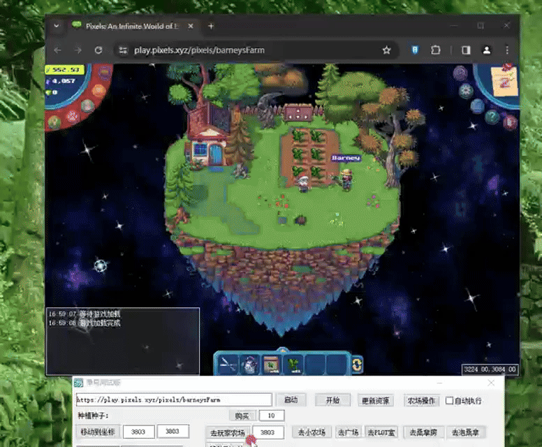This screenshot has height=447, width=542.
Task: Click the farm number field beside 去玩家农场
Action: [268, 432]
